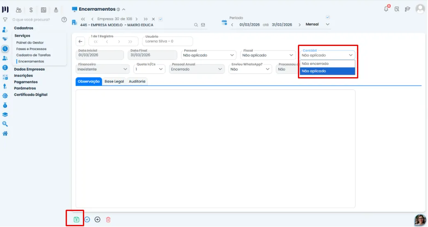Open Painel do Gestor menu item
The width and height of the screenshot is (428, 227).
[x=30, y=43]
